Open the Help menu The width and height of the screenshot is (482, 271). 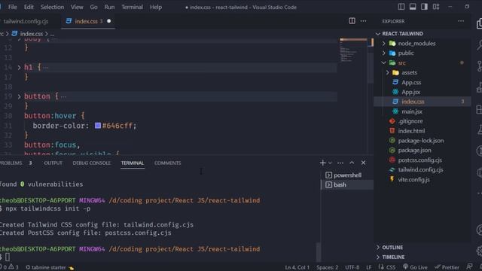pos(156,7)
